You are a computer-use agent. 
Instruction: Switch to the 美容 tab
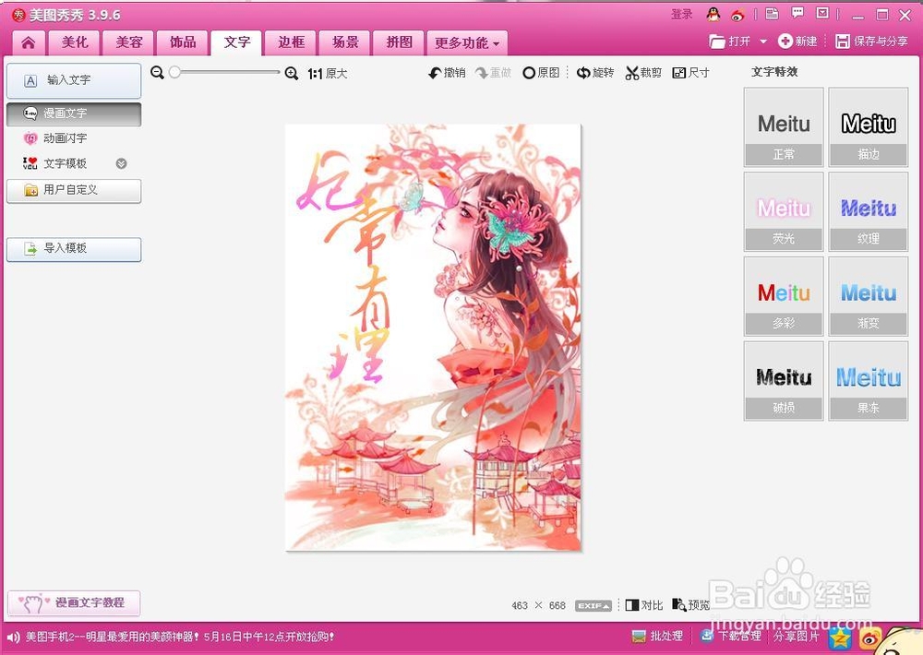[x=129, y=42]
